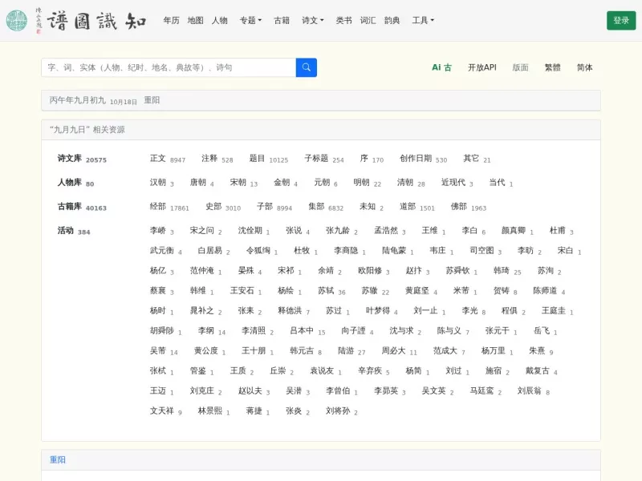Image resolution: width=642 pixels, height=481 pixels.
Task: Open the 开放API link
Action: pyautogui.click(x=482, y=67)
